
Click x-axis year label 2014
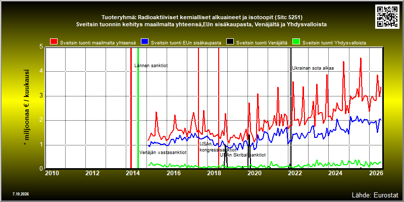coord(133,173)
